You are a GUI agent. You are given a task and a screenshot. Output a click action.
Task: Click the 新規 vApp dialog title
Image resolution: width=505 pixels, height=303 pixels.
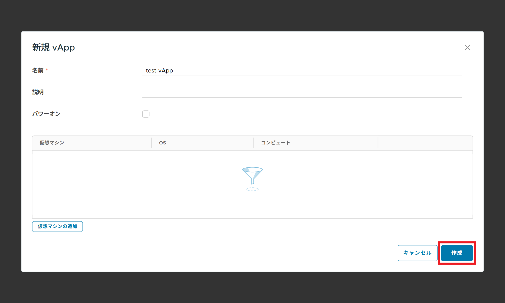click(x=54, y=47)
